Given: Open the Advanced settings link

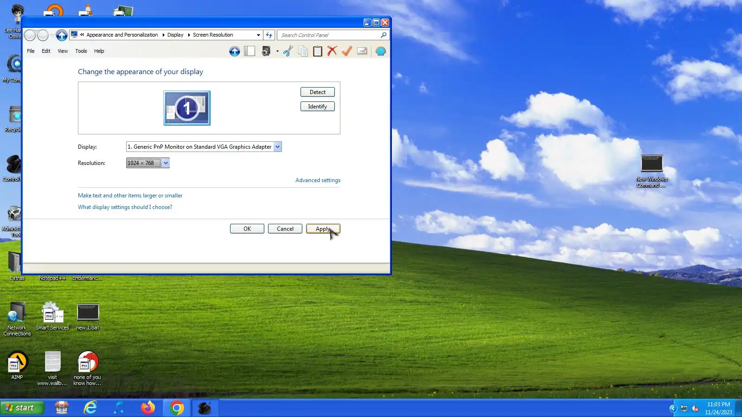Looking at the screenshot, I should click(x=318, y=180).
